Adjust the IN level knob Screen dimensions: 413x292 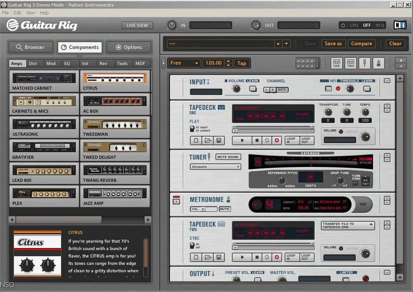(x=172, y=25)
